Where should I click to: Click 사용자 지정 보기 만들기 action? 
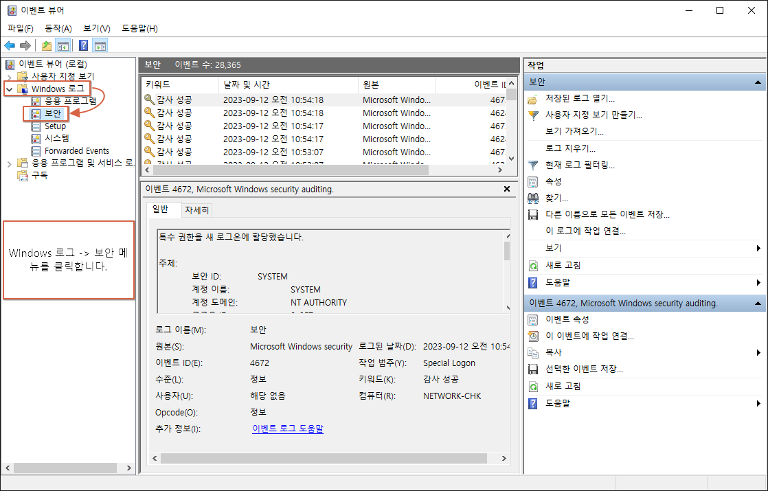(x=594, y=115)
